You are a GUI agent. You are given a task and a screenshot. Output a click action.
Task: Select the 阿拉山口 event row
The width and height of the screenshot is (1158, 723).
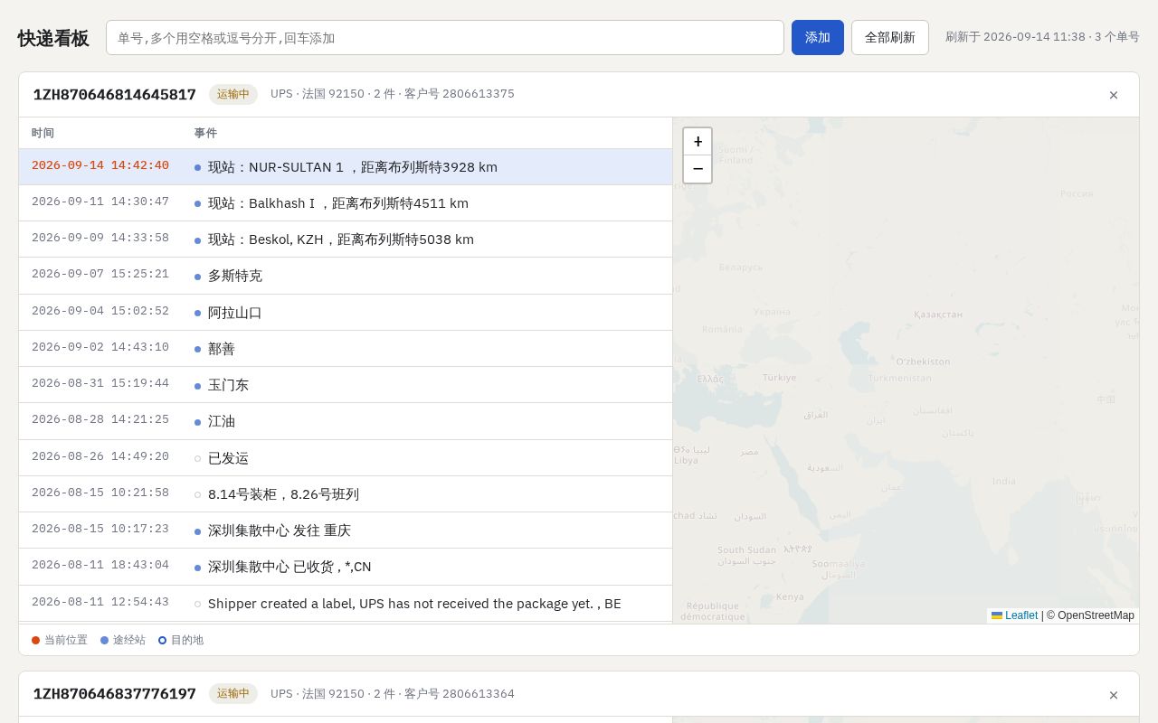(x=346, y=313)
